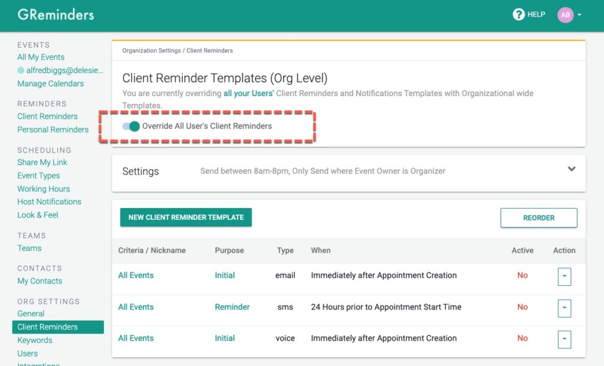Open the account dropdown arrow beside AB

(x=579, y=15)
